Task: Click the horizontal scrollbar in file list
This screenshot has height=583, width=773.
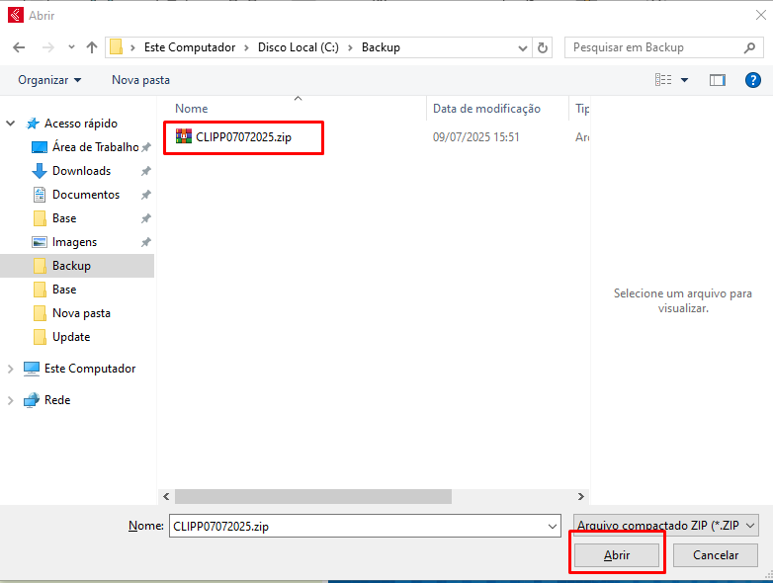Action: tap(312, 497)
